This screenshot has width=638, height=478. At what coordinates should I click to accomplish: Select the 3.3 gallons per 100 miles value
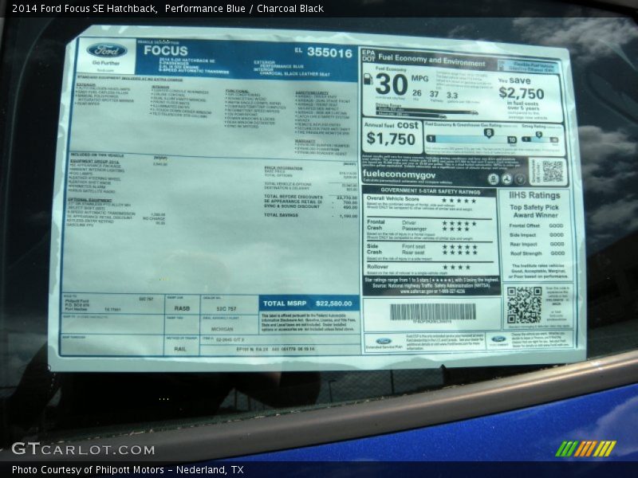click(x=452, y=96)
